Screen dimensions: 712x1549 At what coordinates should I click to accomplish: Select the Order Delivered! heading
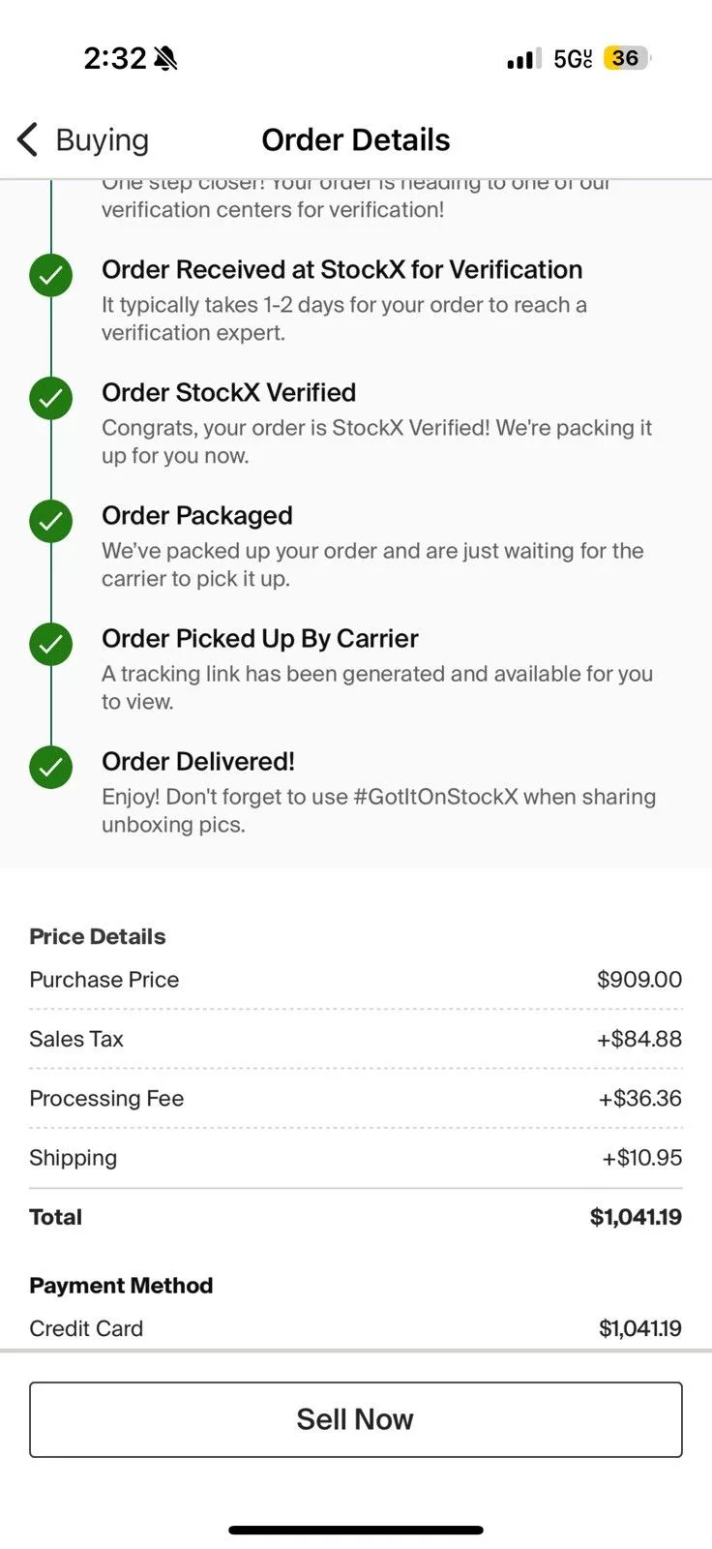(198, 762)
